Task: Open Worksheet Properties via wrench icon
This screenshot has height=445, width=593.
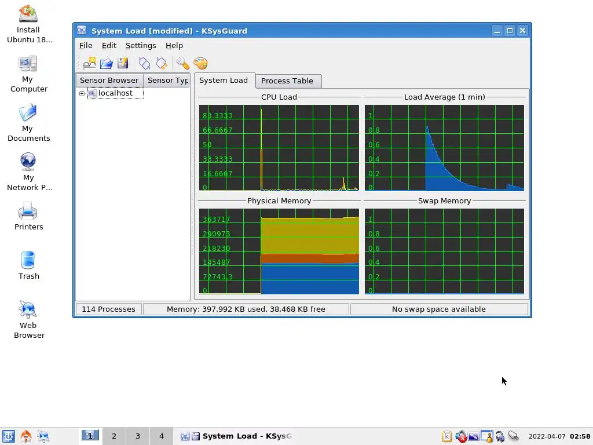Action: coord(182,63)
